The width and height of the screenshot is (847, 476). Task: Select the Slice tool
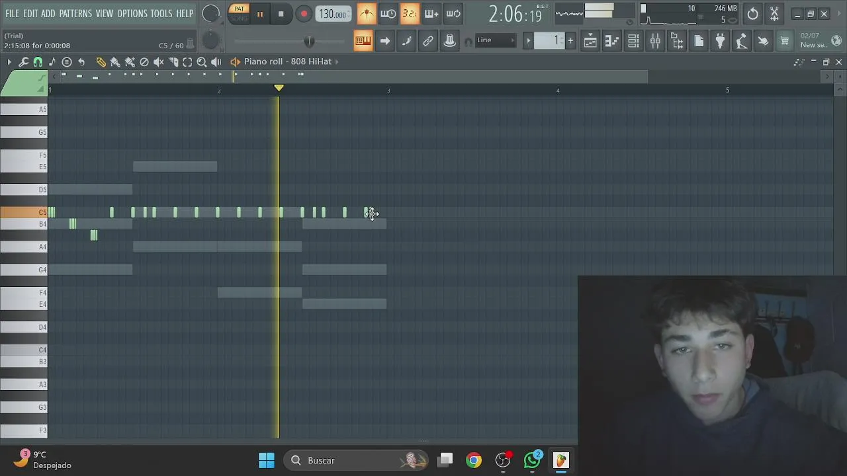click(173, 61)
